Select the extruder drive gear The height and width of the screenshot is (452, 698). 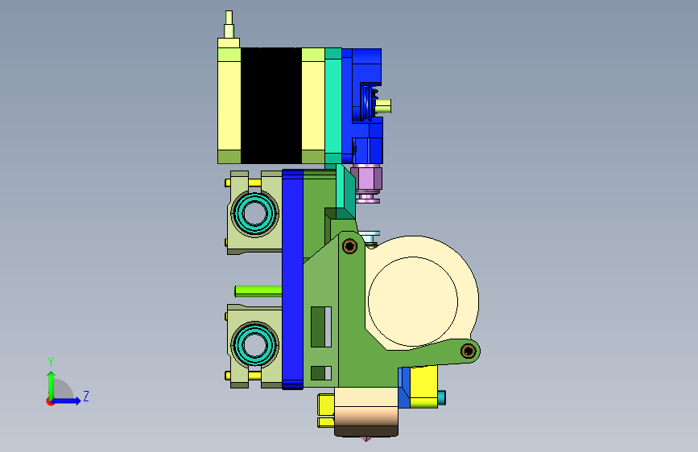(367, 104)
